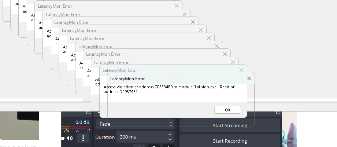Click the 300 ms duration field
337x147 pixels.
click(x=145, y=137)
